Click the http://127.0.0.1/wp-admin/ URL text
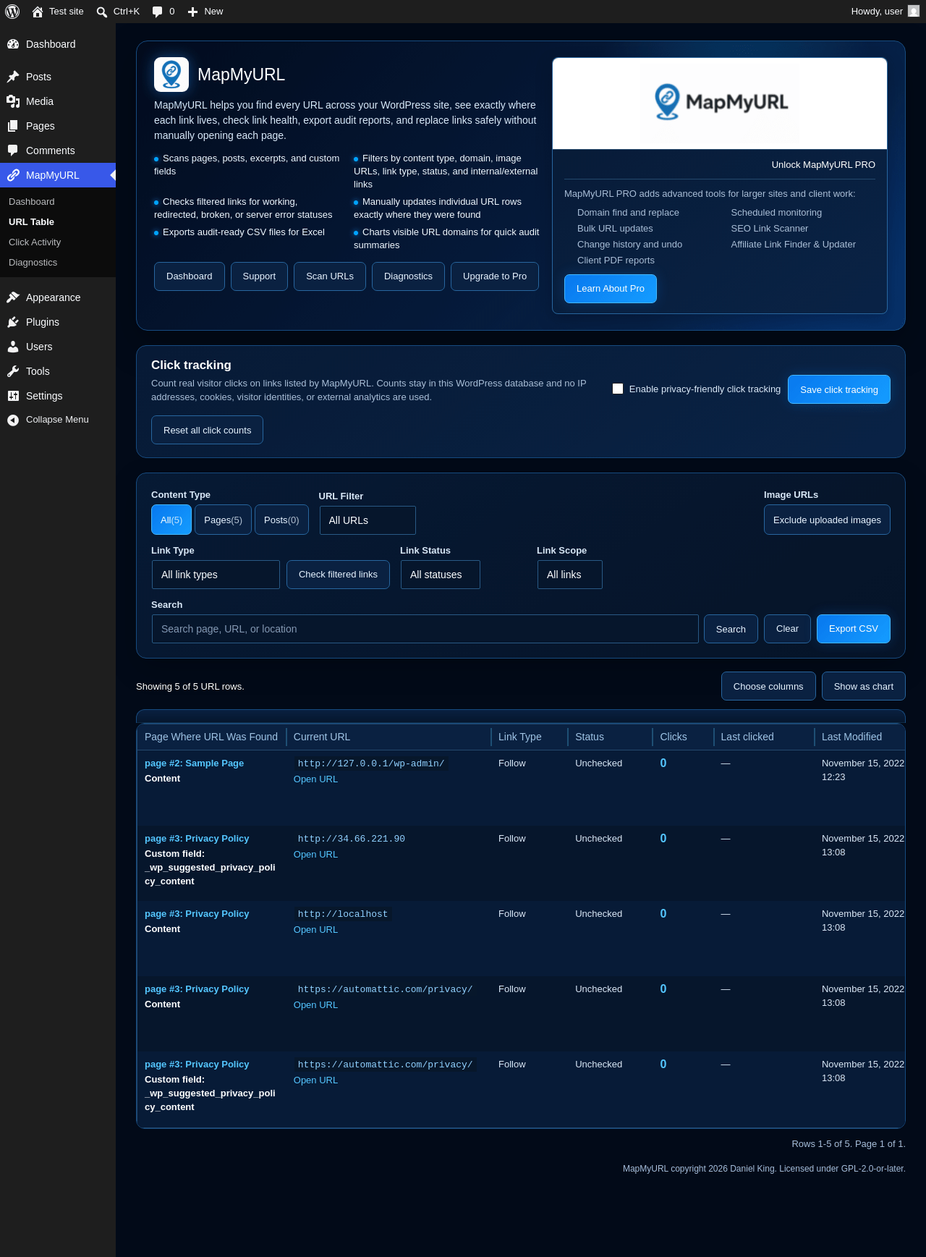The image size is (926, 1257). pyautogui.click(x=371, y=763)
